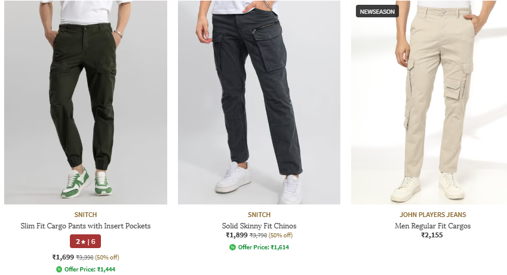This screenshot has width=507, height=275.
Task: Click the struck-through ₹3,798 original price
Action: [x=258, y=236]
